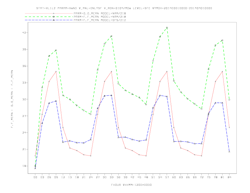Click x-axis tick label 15
Screen dimensions: 250x193
70,177
